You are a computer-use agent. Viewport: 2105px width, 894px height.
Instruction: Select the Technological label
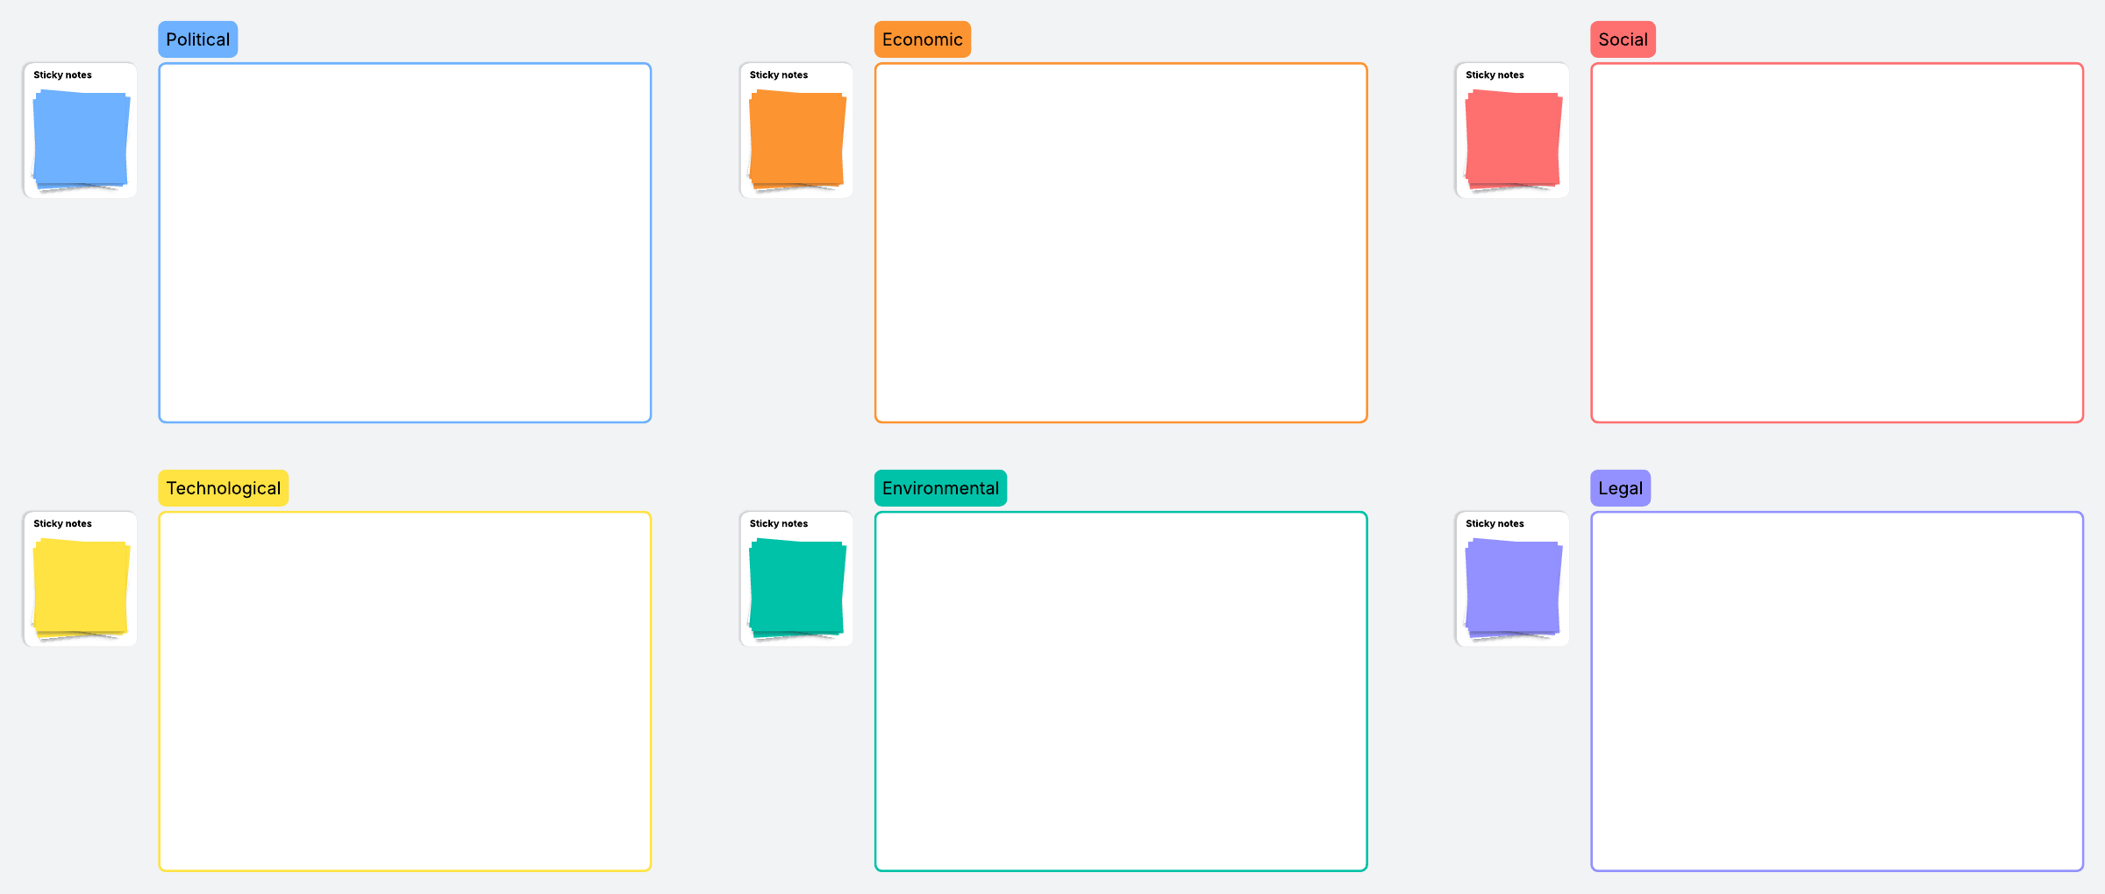(x=224, y=488)
